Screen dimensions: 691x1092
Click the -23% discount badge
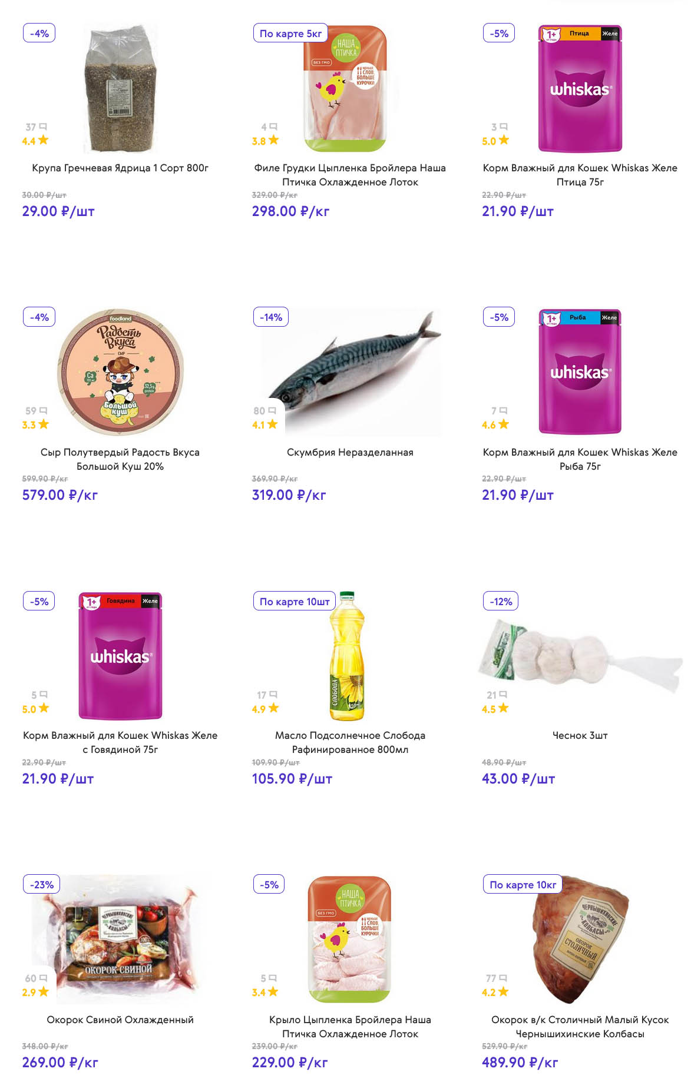[x=41, y=885]
